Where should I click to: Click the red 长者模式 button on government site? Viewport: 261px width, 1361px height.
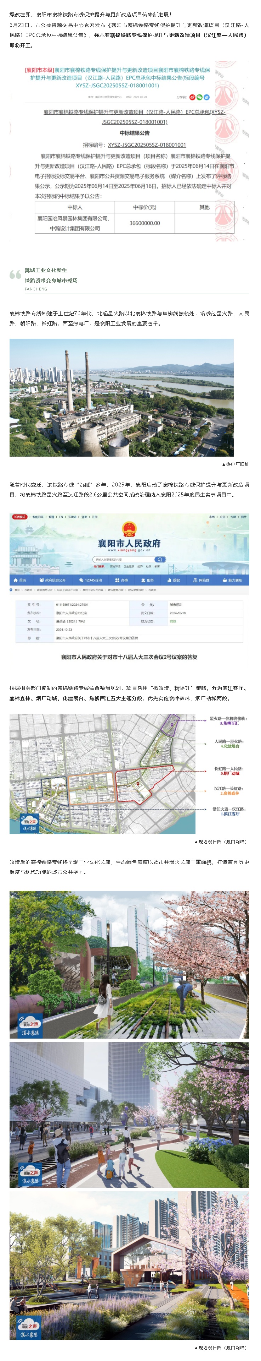pos(19,518)
